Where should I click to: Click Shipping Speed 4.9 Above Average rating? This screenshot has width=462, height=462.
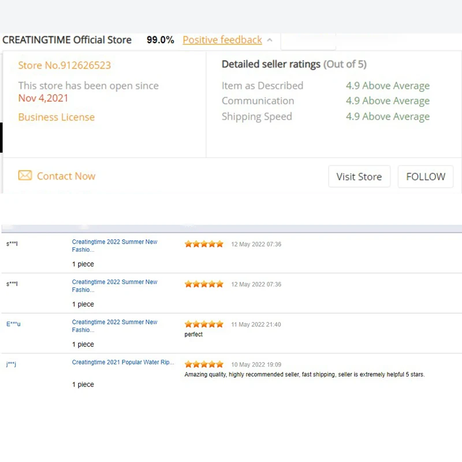coord(388,117)
